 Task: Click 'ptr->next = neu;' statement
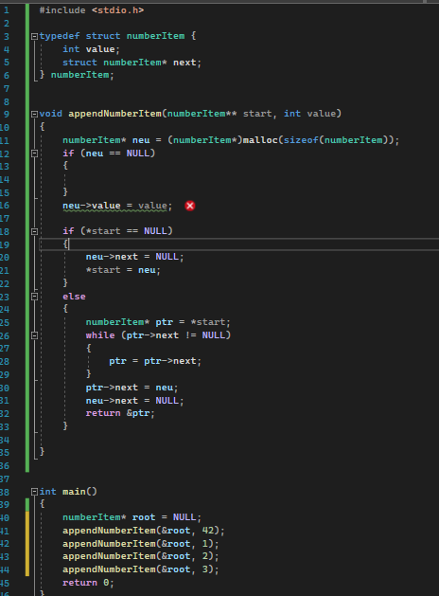click(132, 388)
